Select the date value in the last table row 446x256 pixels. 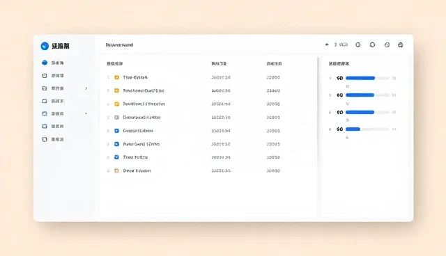(221, 171)
